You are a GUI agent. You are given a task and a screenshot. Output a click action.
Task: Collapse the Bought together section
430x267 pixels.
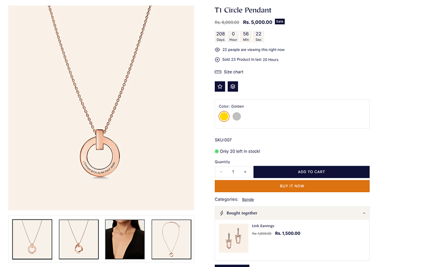coord(364,213)
